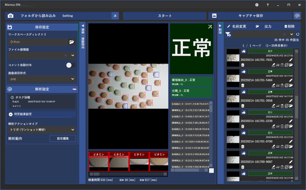Click the annotate pen icon for entry 20220214-161701-5484
This screenshot has height=190, width=306.
[x=273, y=85]
